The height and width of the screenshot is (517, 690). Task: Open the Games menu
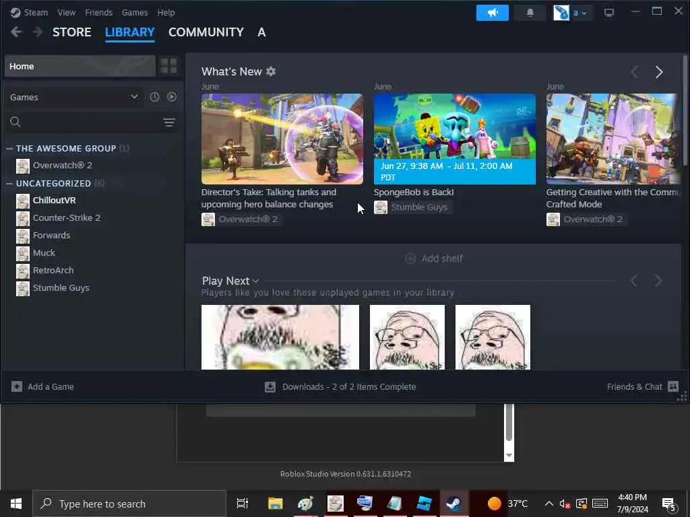pos(135,12)
